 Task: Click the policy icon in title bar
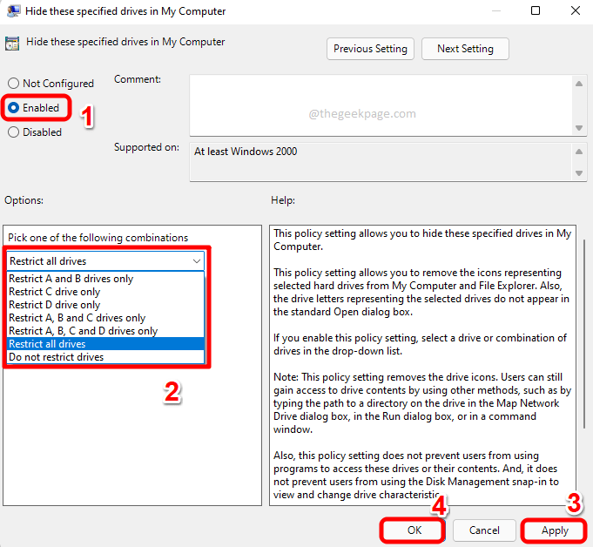point(12,11)
